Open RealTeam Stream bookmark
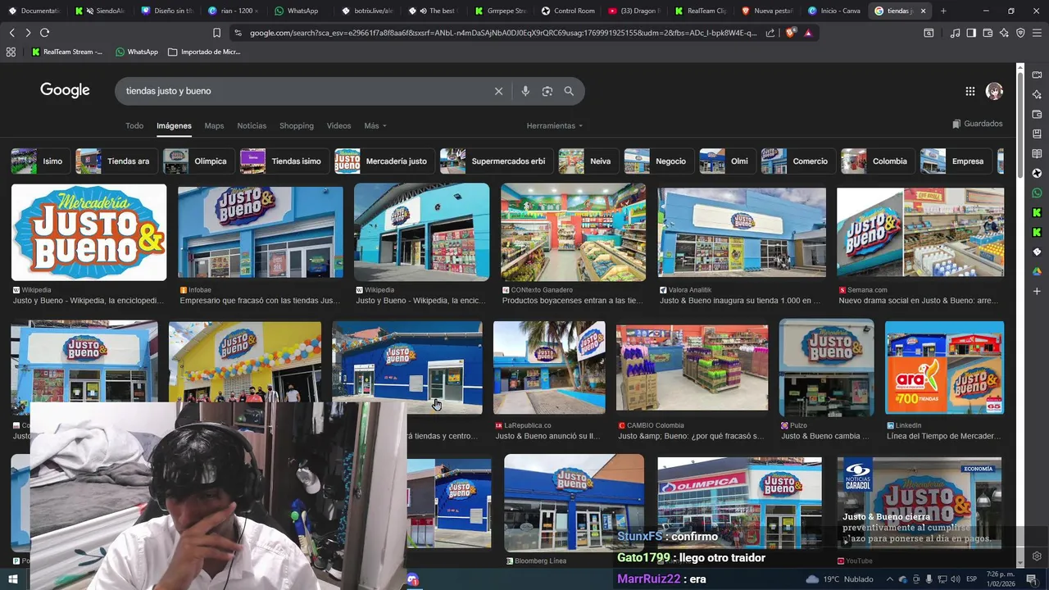This screenshot has height=590, width=1049. [67, 52]
